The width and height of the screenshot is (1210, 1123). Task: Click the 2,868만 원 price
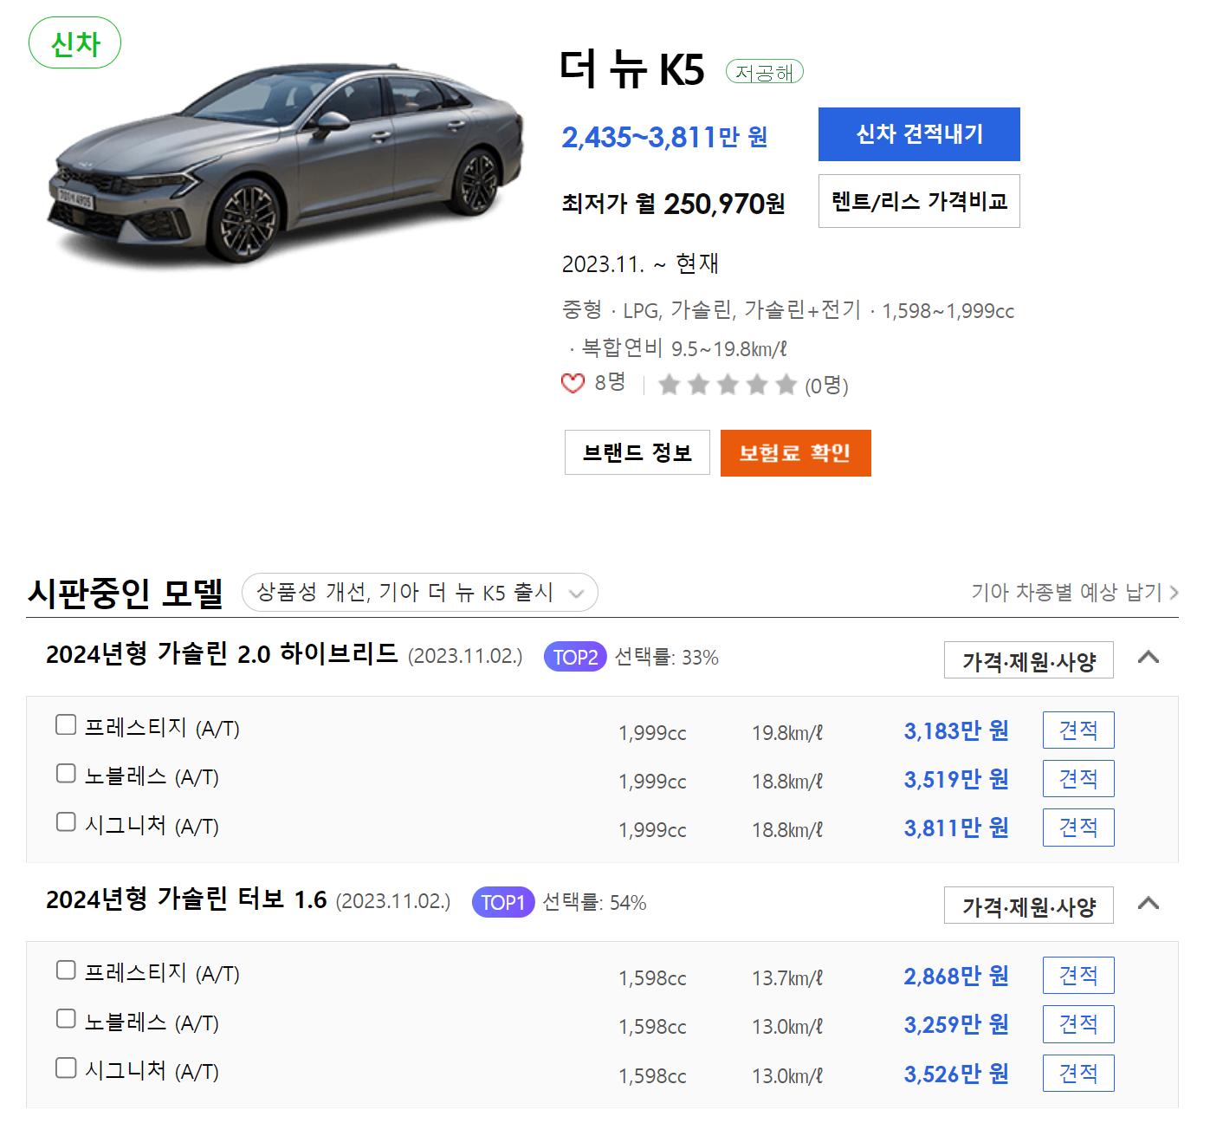coord(956,976)
